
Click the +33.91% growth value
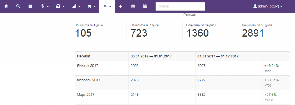click(x=271, y=80)
